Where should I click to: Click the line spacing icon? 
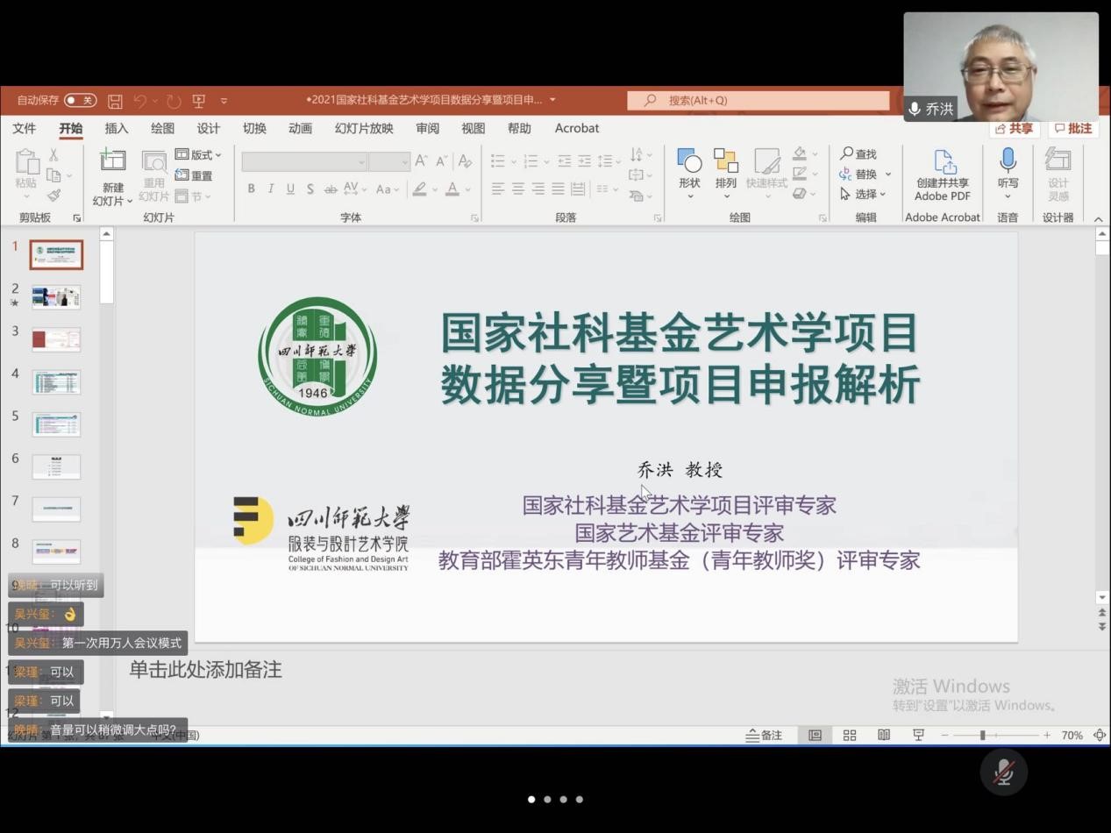(x=605, y=161)
